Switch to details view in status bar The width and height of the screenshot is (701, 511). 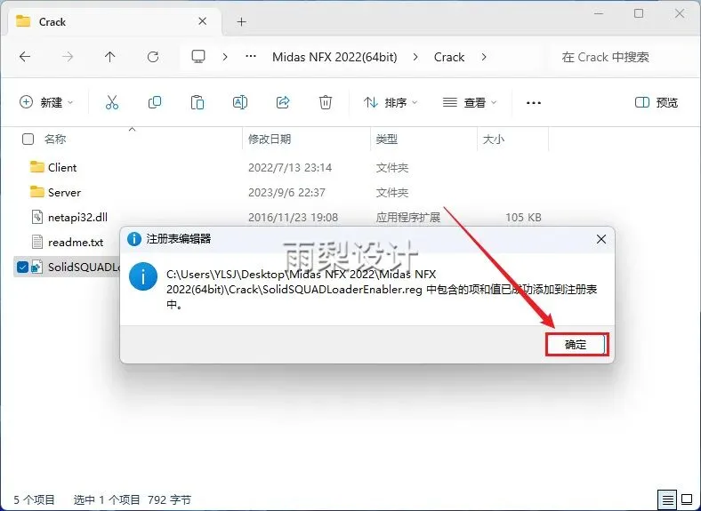pyautogui.click(x=668, y=499)
